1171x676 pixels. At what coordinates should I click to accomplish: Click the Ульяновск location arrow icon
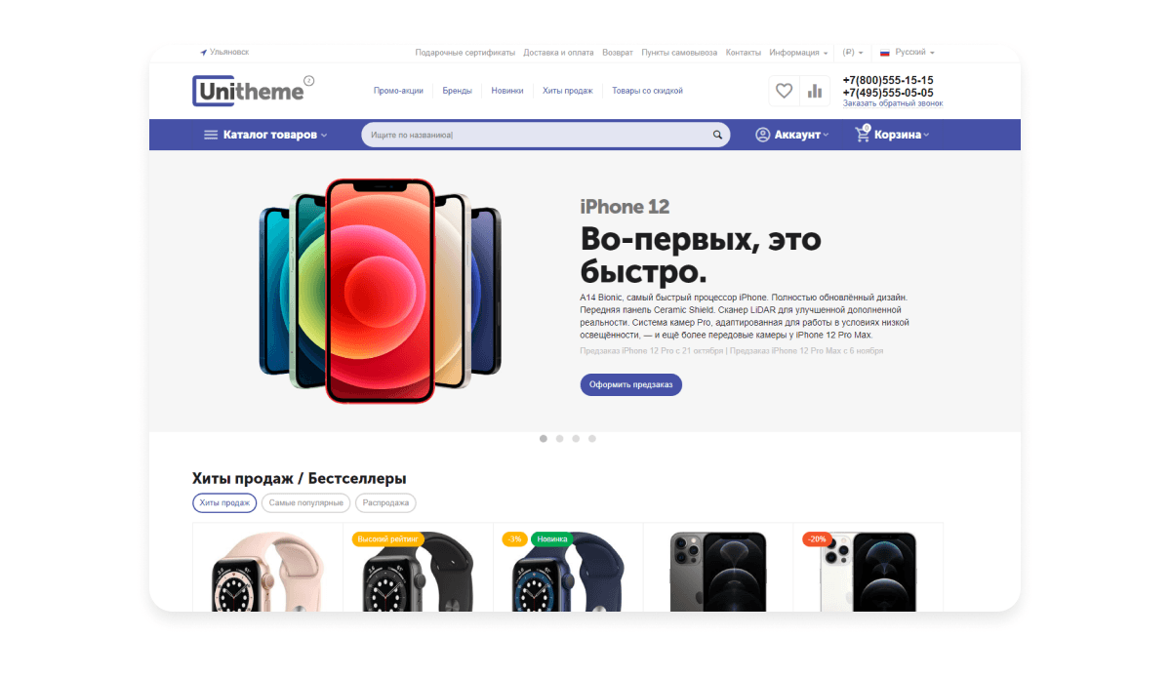point(204,52)
